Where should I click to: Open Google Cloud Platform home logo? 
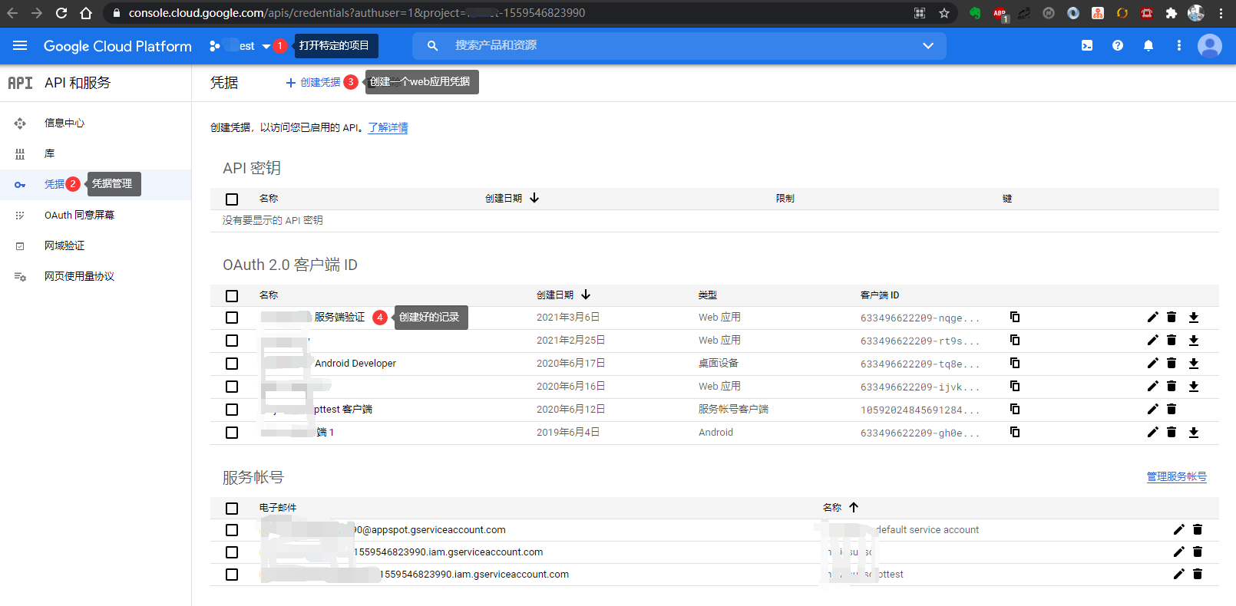117,46
